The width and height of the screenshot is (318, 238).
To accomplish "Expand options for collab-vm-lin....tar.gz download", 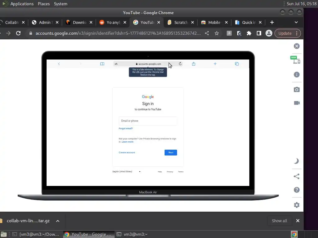I will click(57, 221).
